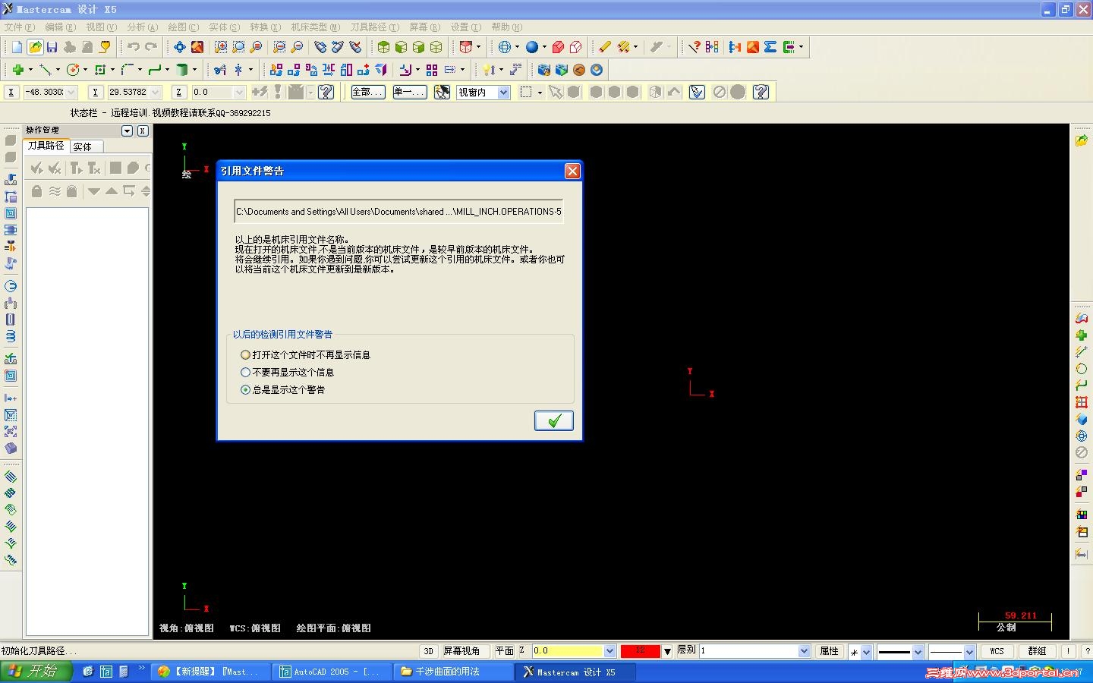Image resolution: width=1093 pixels, height=683 pixels.
Task: Click the blue sigma statistics icon
Action: (770, 47)
